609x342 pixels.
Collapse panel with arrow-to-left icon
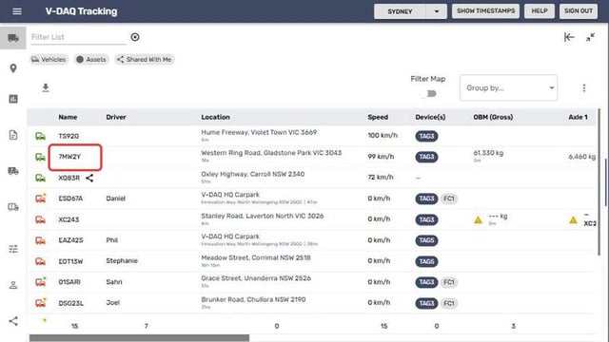point(569,37)
